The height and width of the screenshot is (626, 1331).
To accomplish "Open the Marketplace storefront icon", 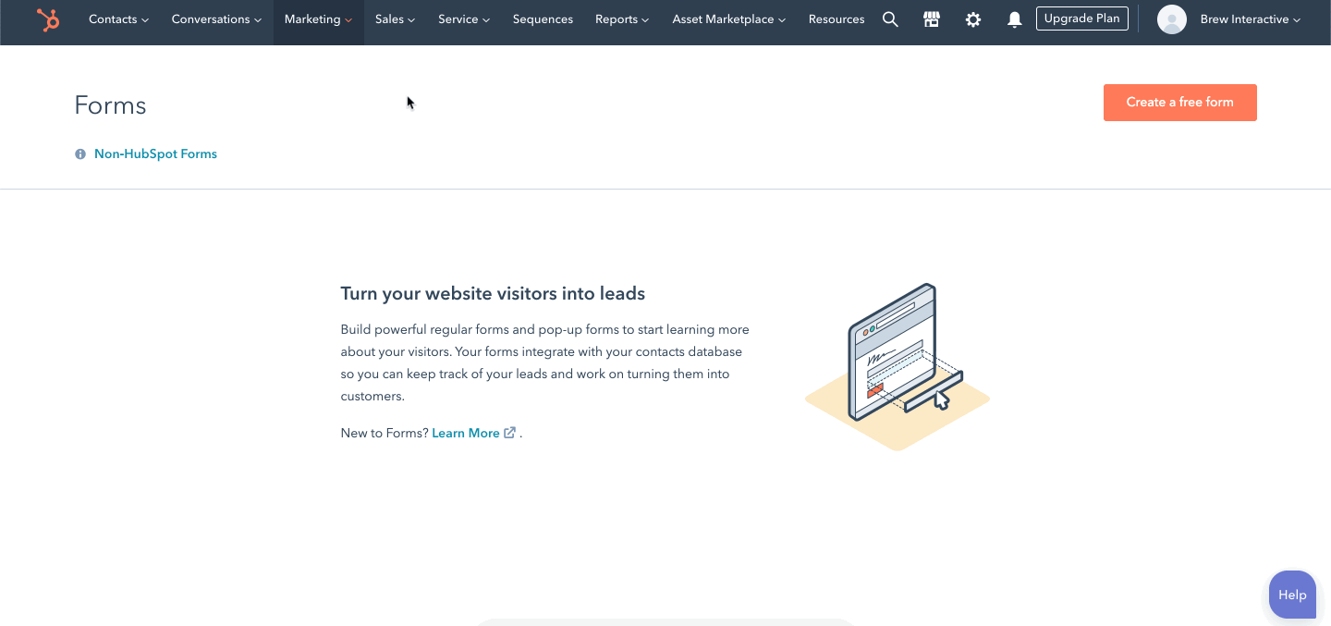I will pos(932,19).
